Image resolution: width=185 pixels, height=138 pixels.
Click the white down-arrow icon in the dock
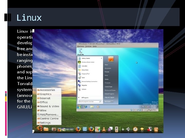(123, 129)
